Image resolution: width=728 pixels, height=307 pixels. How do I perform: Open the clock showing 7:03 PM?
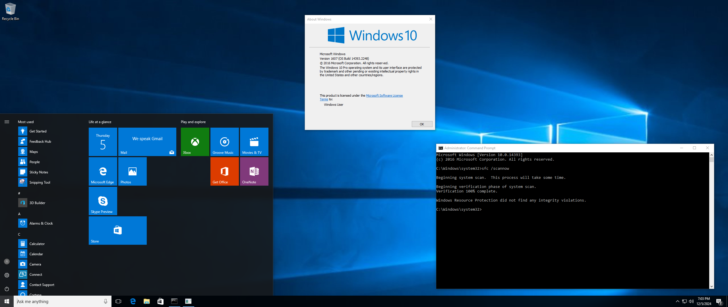(x=704, y=301)
